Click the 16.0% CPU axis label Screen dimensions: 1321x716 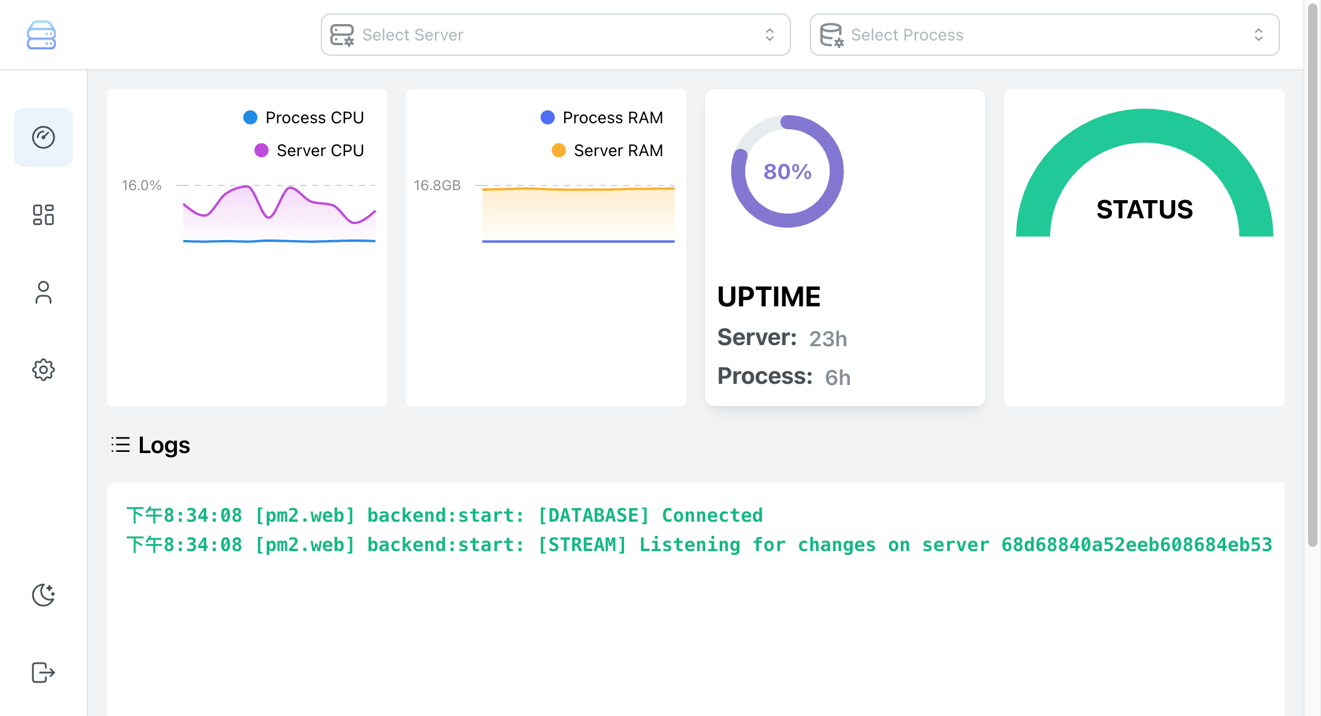(142, 185)
